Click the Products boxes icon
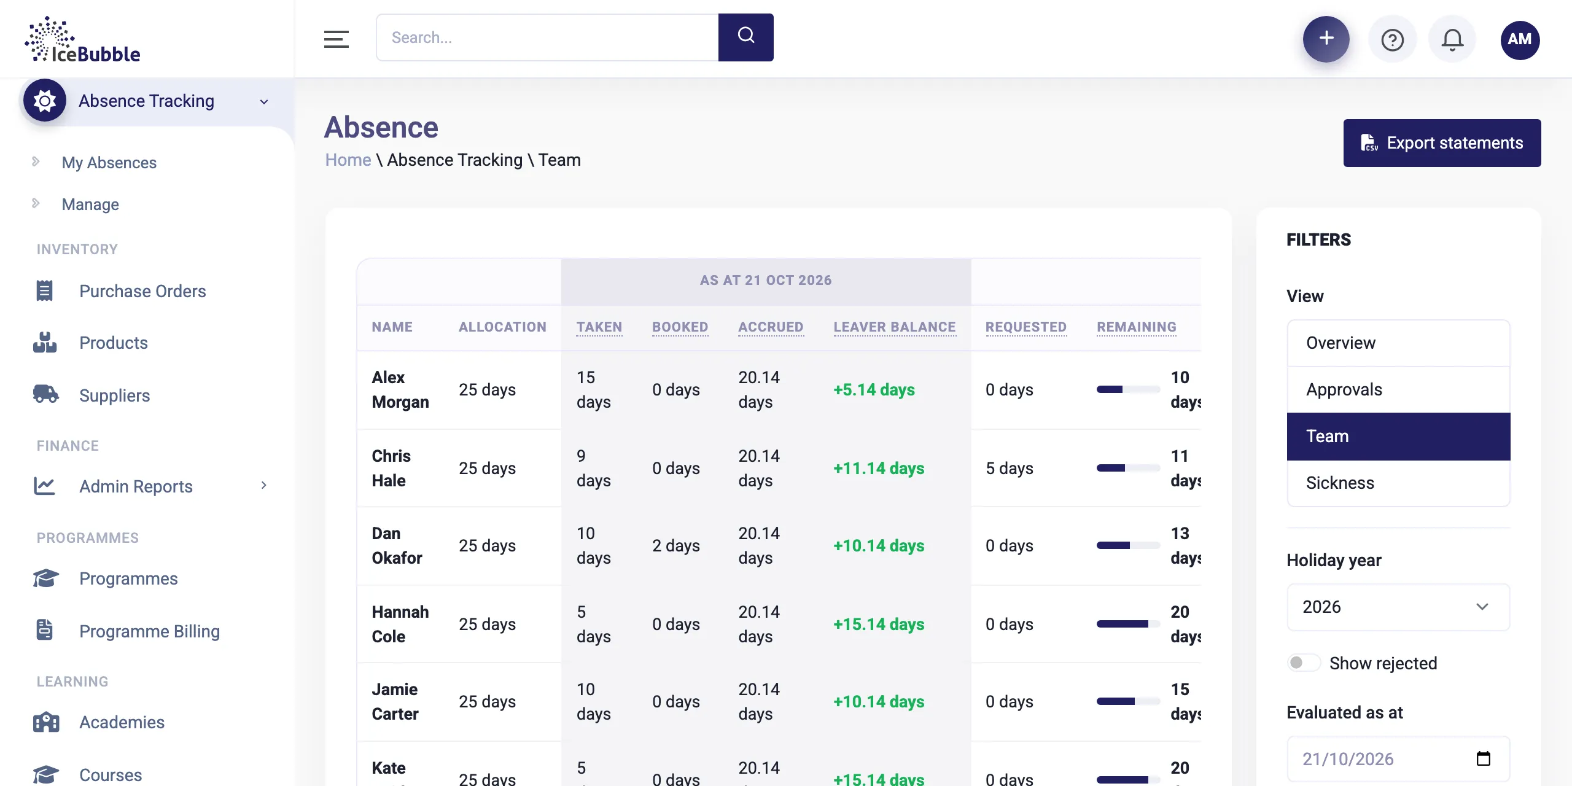Screen dimensions: 1572x786 pyautogui.click(x=44, y=342)
